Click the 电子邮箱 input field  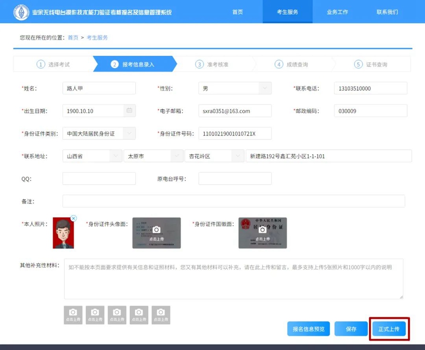[x=235, y=111]
